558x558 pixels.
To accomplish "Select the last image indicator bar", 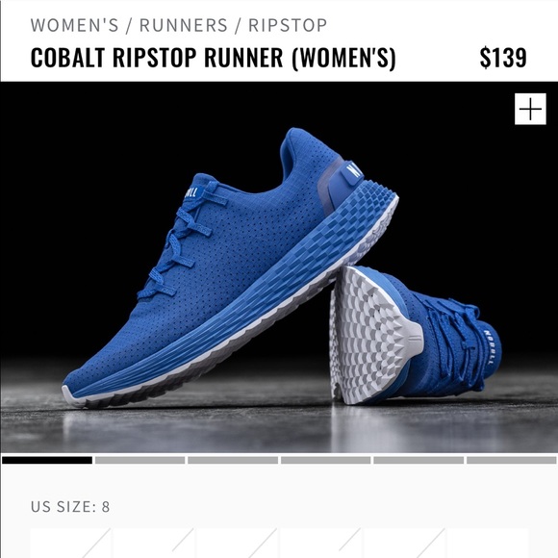I will click(x=512, y=461).
